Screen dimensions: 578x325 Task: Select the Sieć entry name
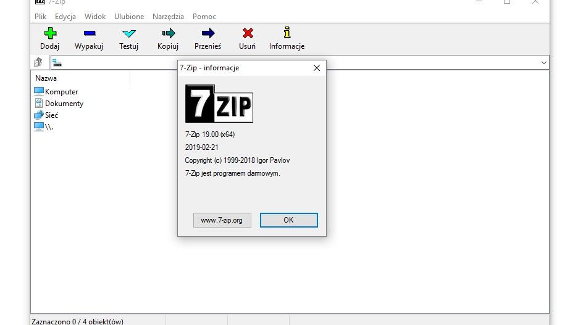[52, 115]
